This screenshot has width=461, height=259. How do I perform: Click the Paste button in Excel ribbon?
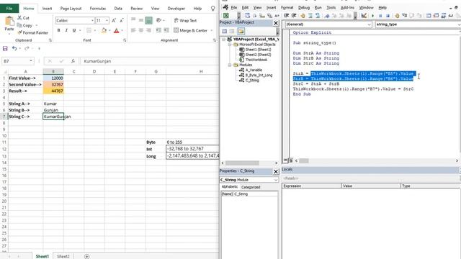(9, 24)
